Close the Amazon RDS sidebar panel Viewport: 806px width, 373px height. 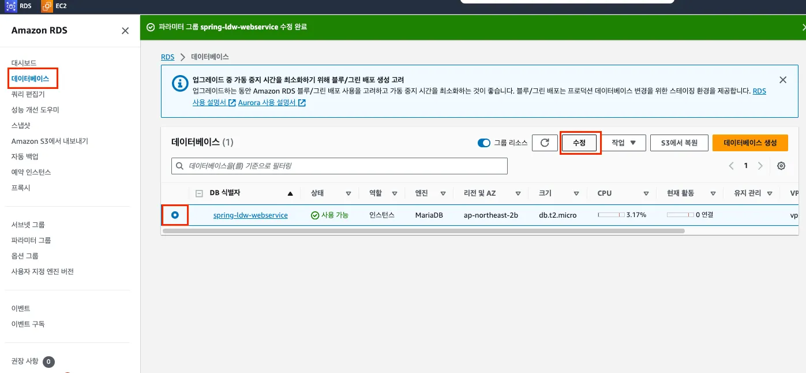[125, 31]
